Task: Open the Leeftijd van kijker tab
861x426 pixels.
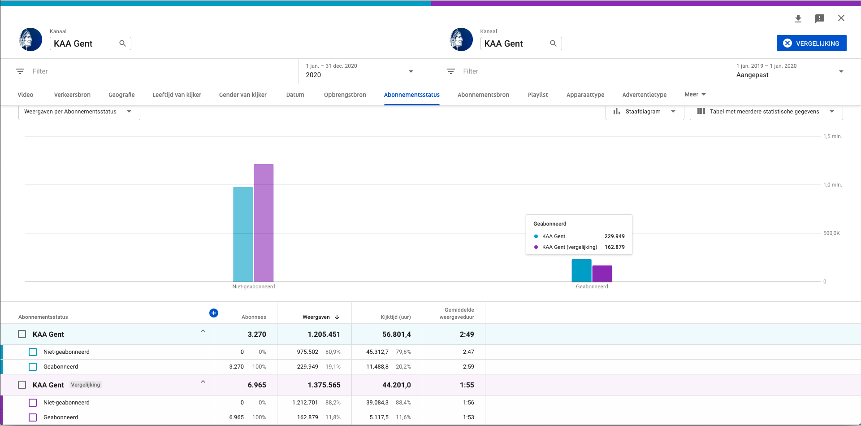Action: pos(177,95)
